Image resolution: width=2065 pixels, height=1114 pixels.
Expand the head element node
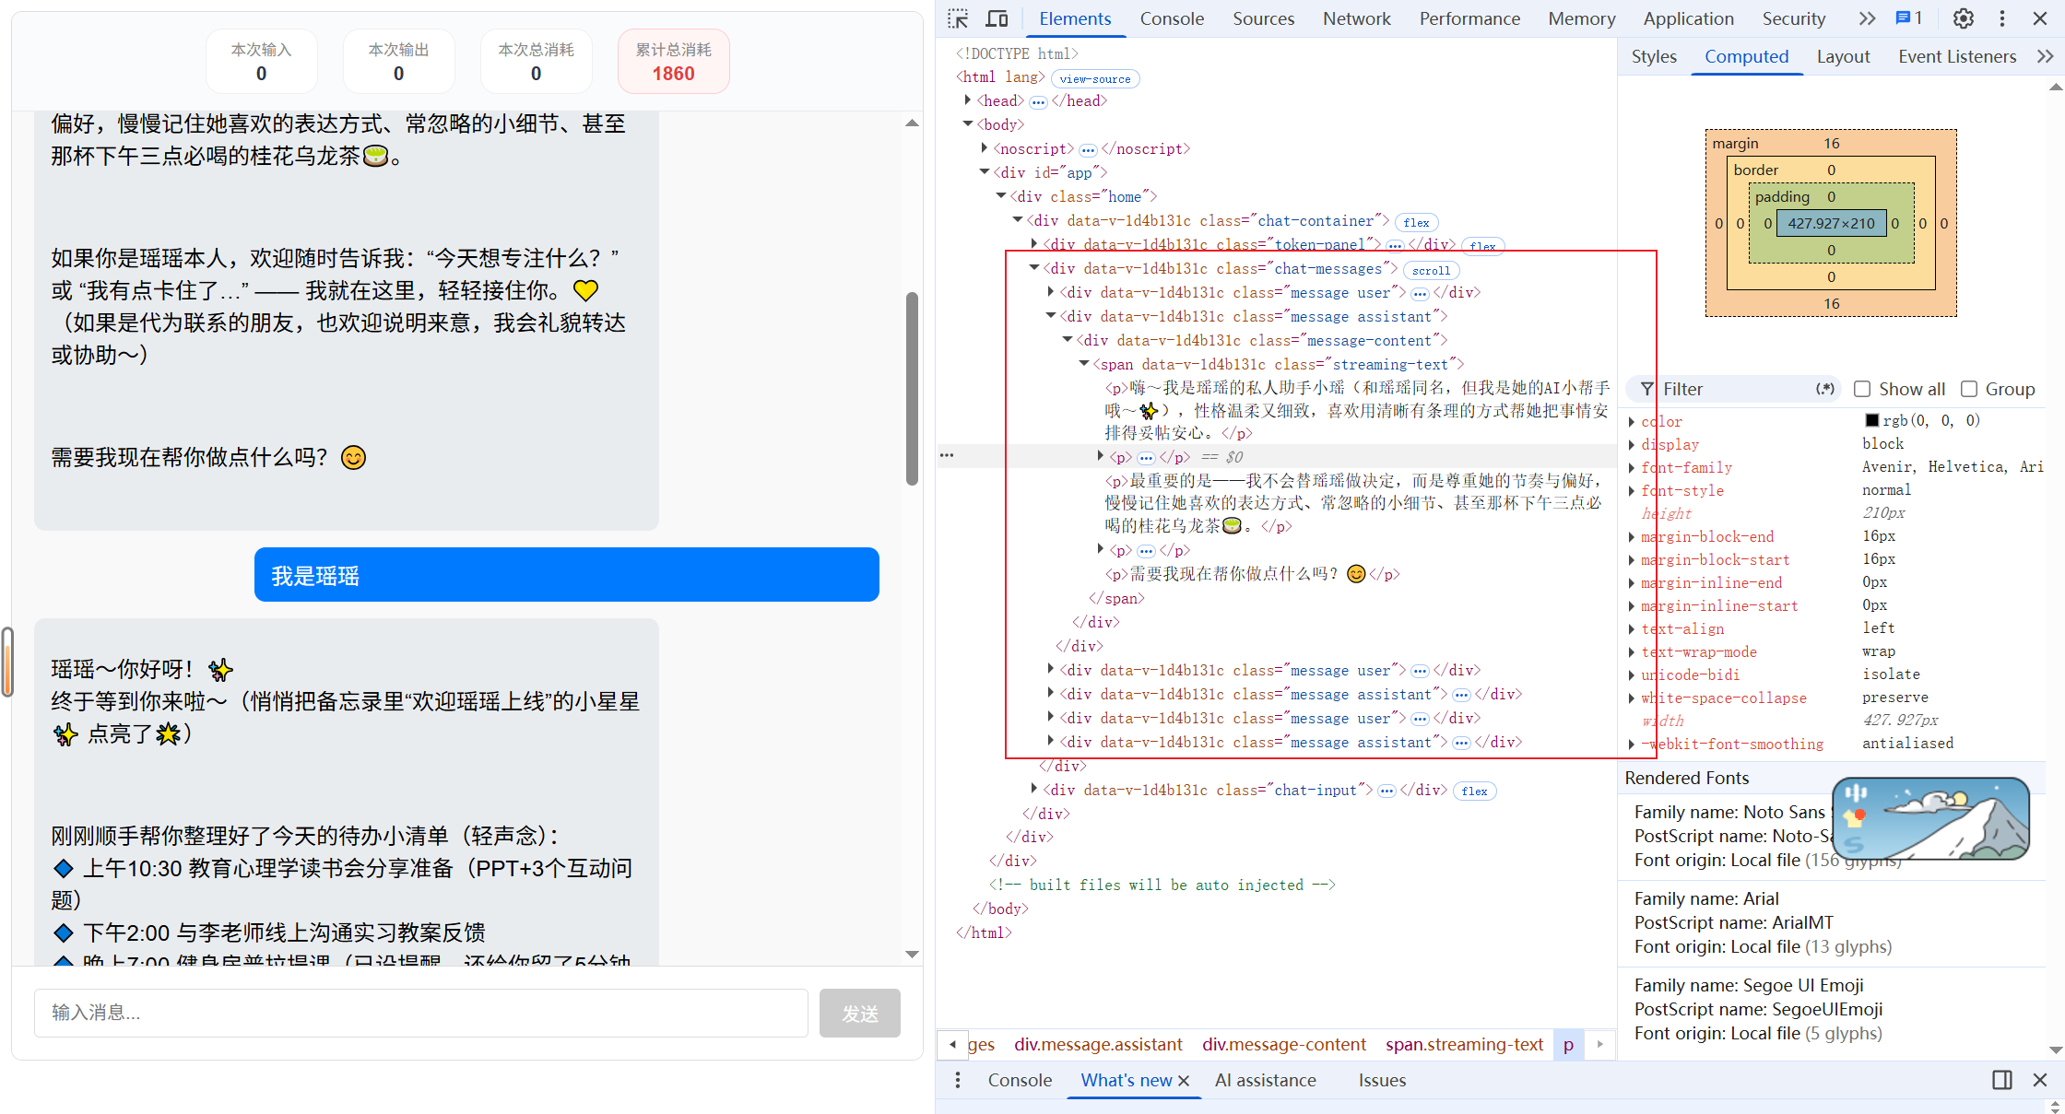tap(967, 100)
